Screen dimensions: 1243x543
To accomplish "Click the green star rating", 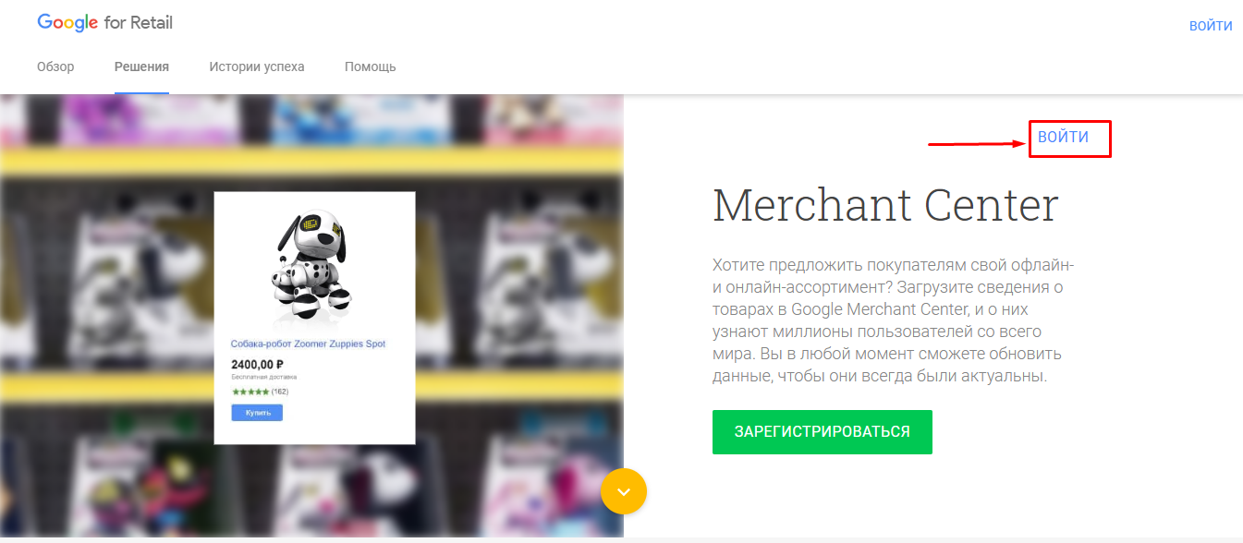I will pyautogui.click(x=250, y=392).
